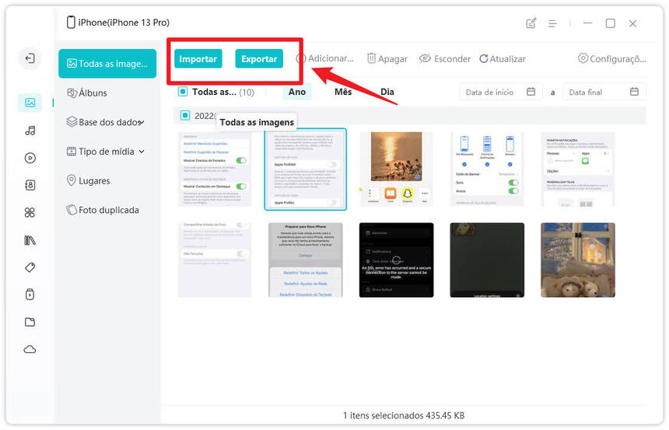Open Music section in left sidebar
Screen dimensions: 669x430
30,130
